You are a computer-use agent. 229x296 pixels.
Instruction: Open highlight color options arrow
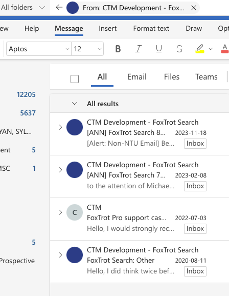211,49
